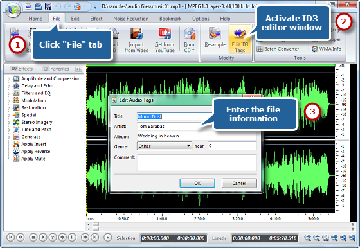
Task: Click Edit ID3 Tags ribbon button
Action: point(240,39)
